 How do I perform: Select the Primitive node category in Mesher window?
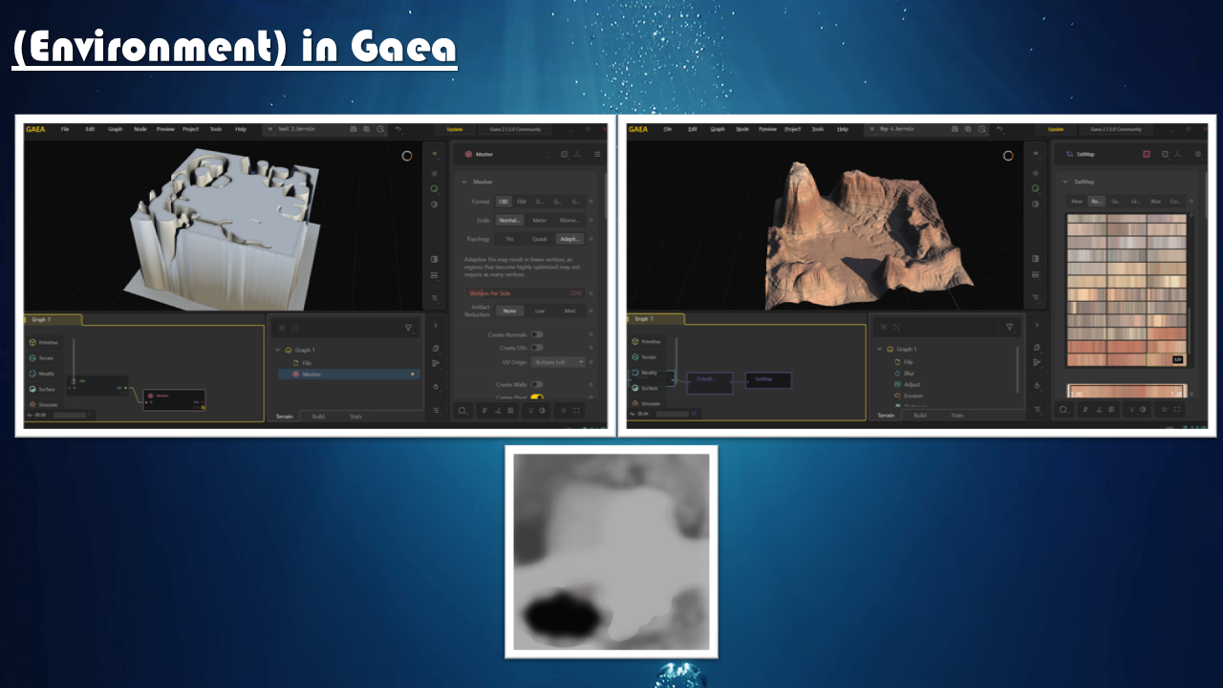[44, 342]
